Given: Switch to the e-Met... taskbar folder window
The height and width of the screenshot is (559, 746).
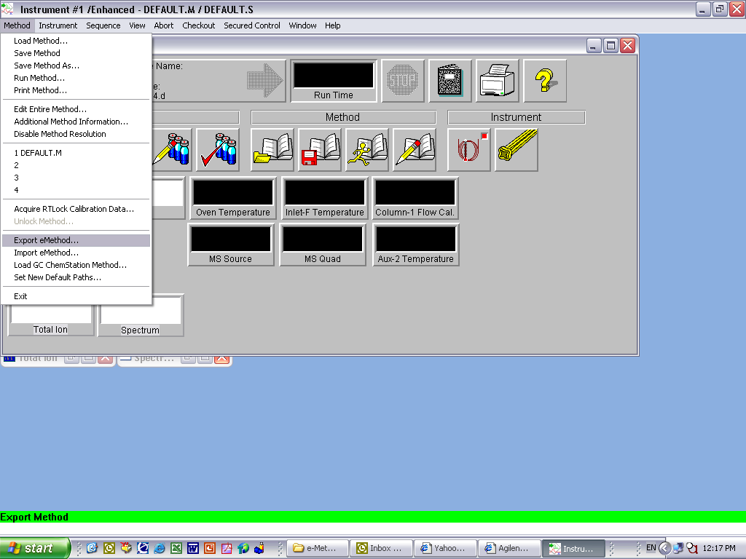Looking at the screenshot, I should (317, 548).
